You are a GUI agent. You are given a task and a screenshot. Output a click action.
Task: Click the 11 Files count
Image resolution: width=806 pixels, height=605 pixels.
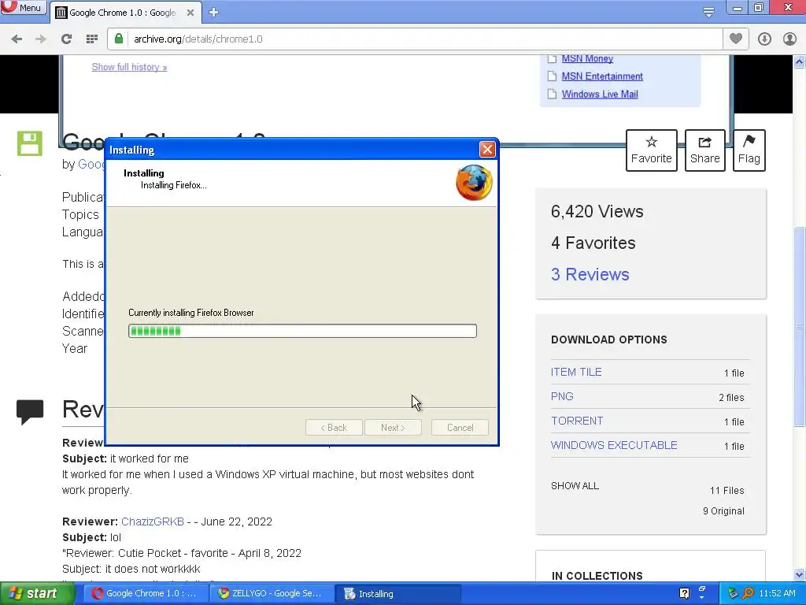coord(727,490)
